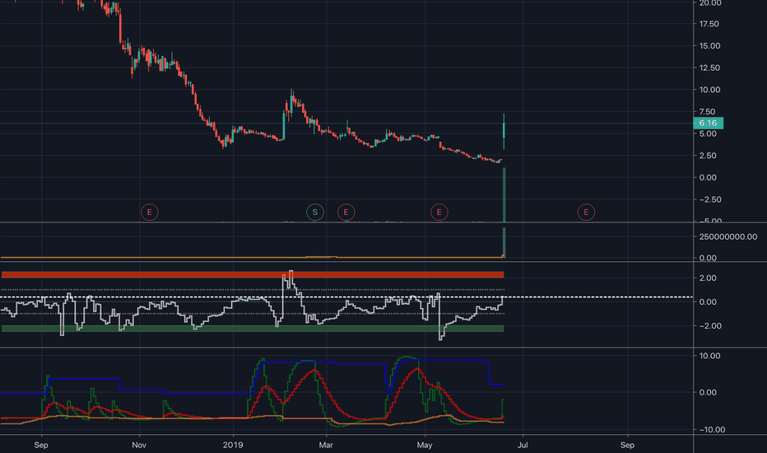Select the green oversold band in oscillator
Screen dimensions: 767x453
253,329
